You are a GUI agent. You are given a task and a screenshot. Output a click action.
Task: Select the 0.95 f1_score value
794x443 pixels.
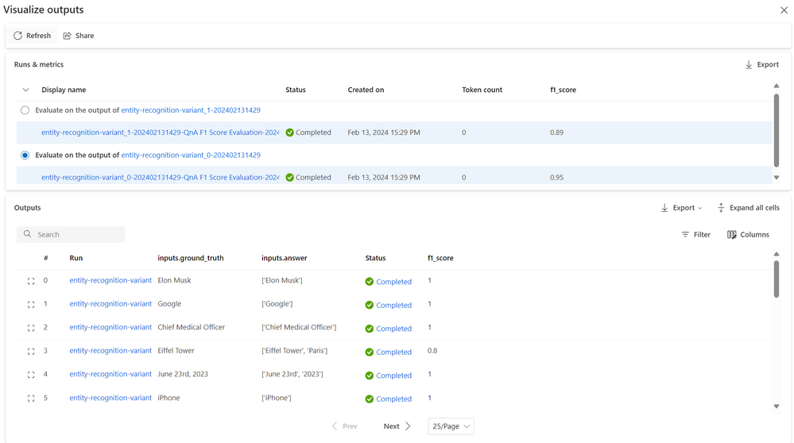(x=556, y=178)
